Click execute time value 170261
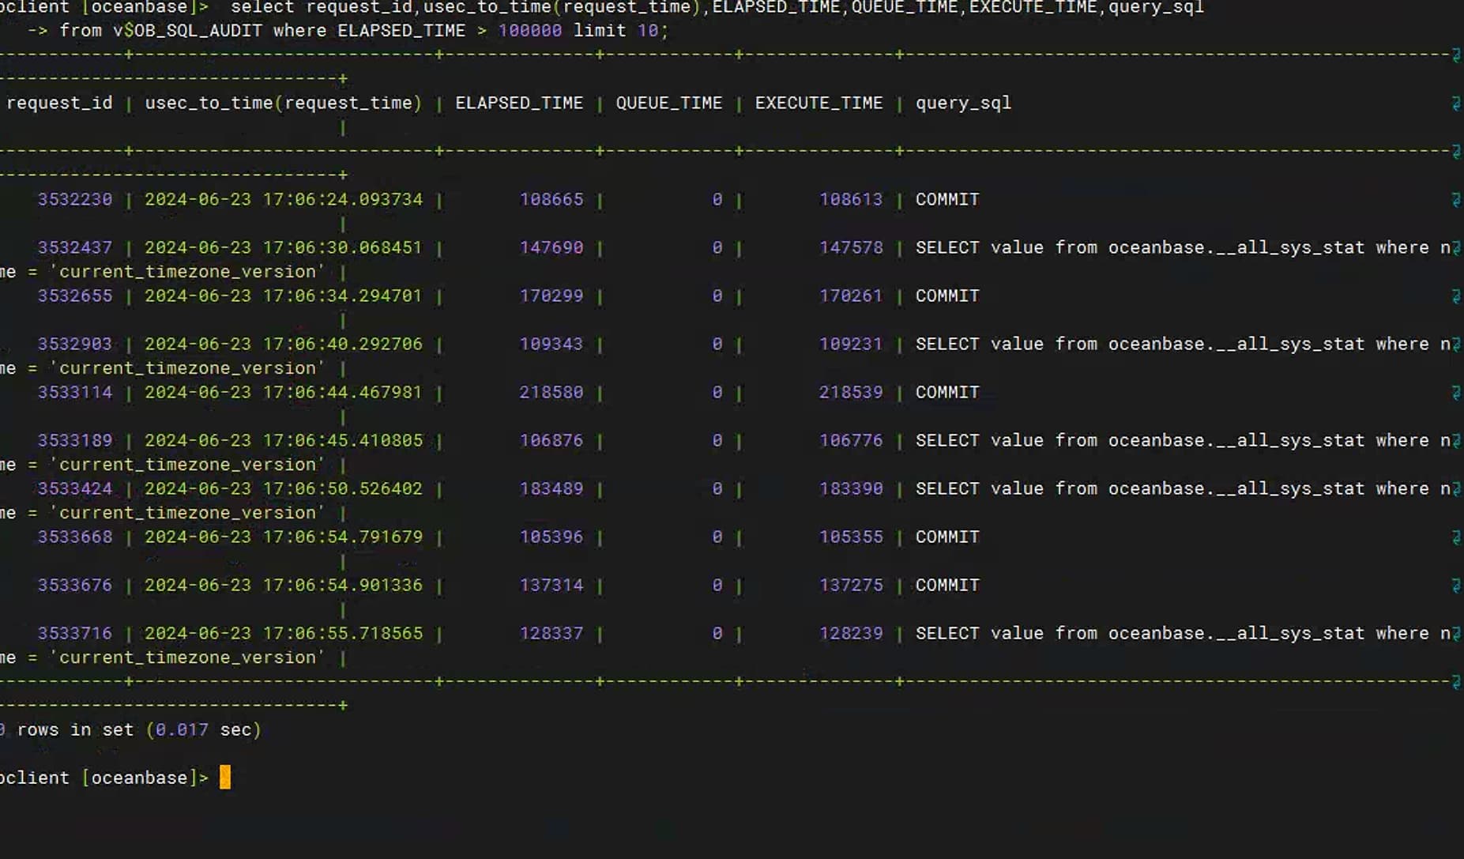 [x=851, y=296]
